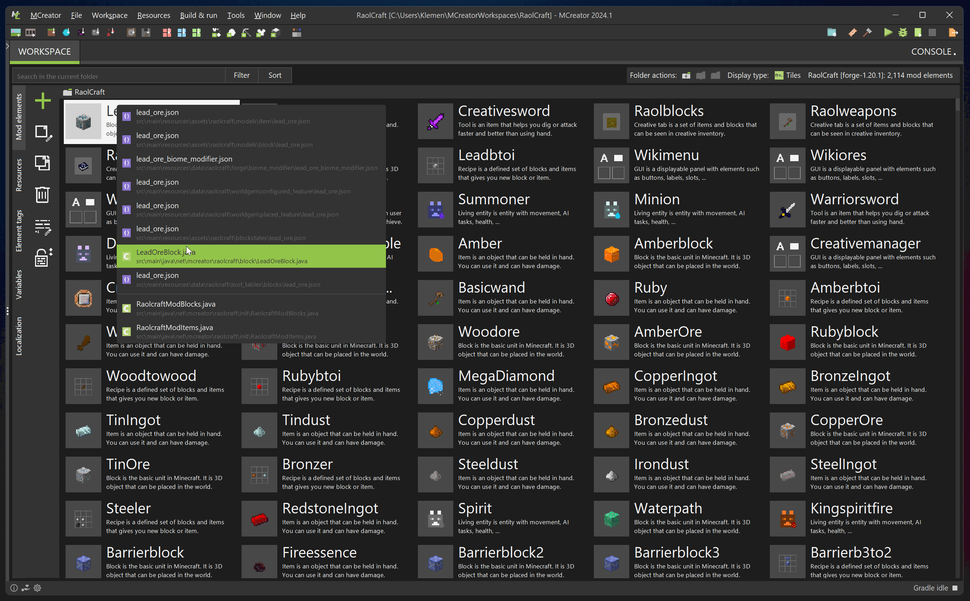The height and width of the screenshot is (601, 970).
Task: Click import item texture diamond icon
Action: point(66,33)
